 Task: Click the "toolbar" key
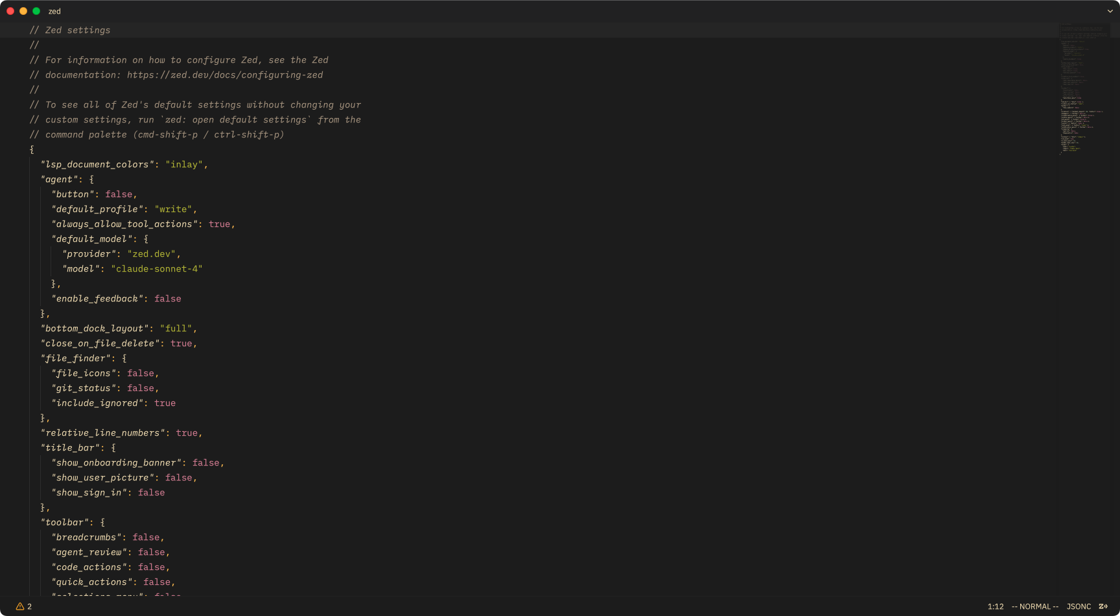(x=65, y=523)
